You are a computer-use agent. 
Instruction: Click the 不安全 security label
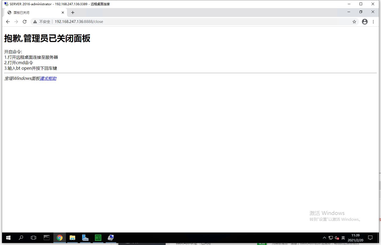(x=44, y=22)
